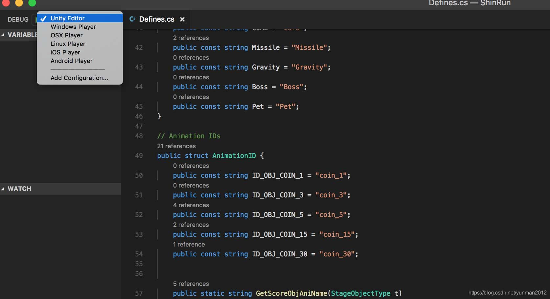
Task: Choose OSX Player configuration
Action: 80,35
